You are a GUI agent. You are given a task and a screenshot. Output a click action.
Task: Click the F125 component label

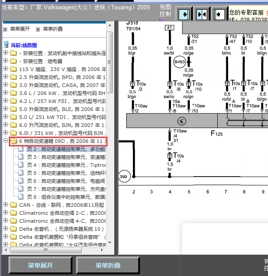pyautogui.click(x=217, y=134)
